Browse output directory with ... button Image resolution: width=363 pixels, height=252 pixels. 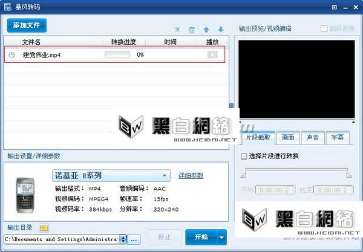click(x=134, y=240)
